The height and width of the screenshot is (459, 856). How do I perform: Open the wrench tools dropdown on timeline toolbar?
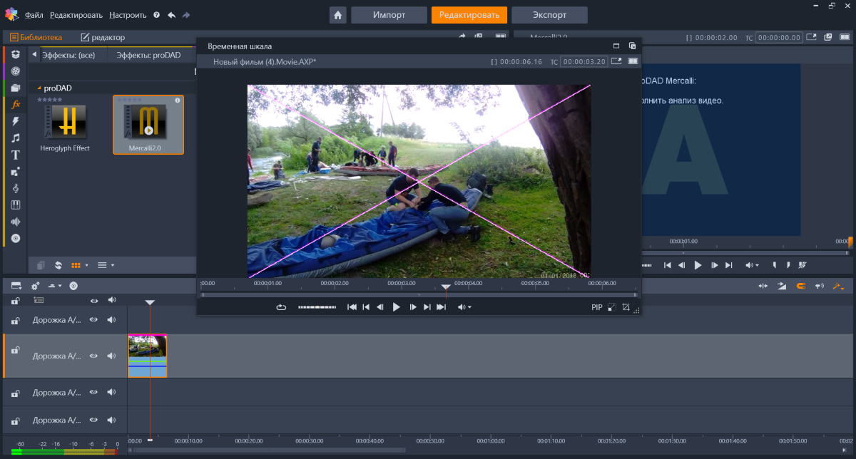[x=838, y=286]
